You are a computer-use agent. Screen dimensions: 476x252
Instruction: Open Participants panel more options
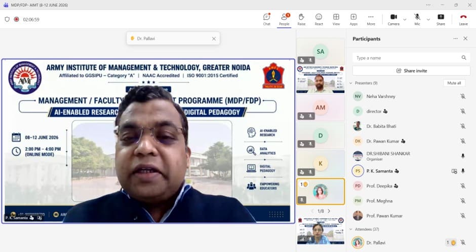click(455, 39)
